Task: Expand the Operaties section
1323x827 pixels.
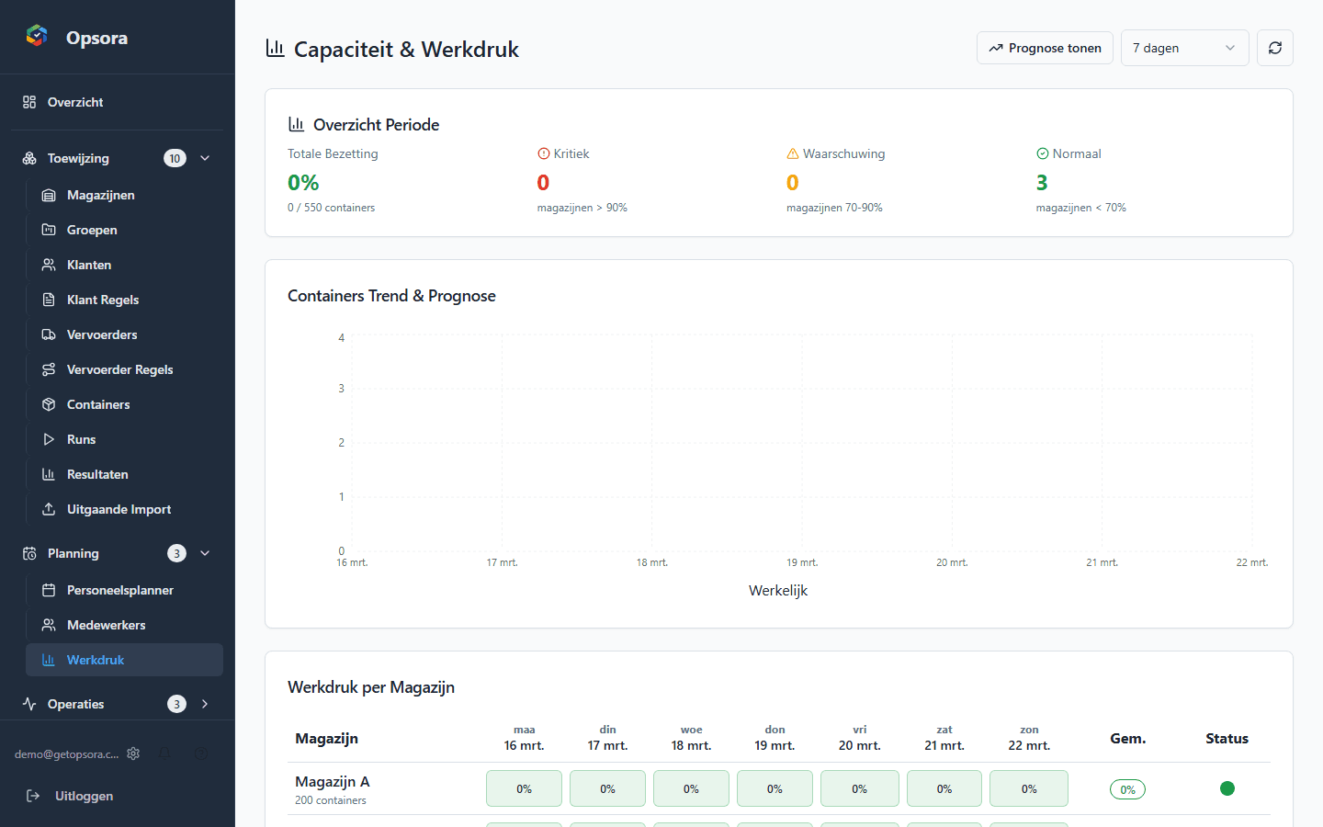Action: point(204,704)
